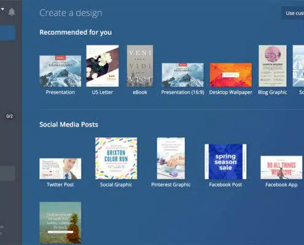Choose the Social Graphic Brixton Color Run thumbnail
304x245 pixels.
click(x=116, y=158)
